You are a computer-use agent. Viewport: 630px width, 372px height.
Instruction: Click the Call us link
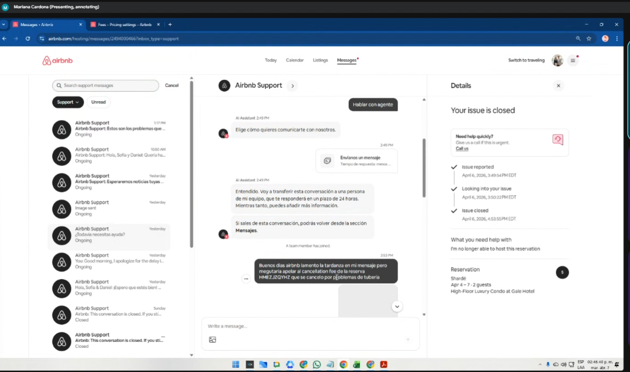[462, 149]
